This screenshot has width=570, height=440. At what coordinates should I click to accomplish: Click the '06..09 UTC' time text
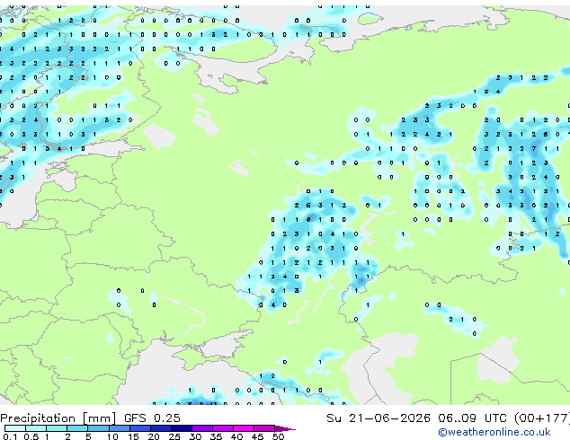pos(472,418)
